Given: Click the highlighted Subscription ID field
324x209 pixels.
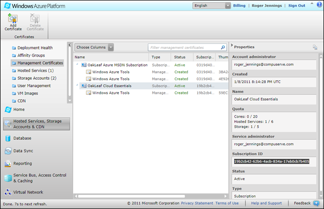Looking at the screenshot, I should [x=274, y=162].
